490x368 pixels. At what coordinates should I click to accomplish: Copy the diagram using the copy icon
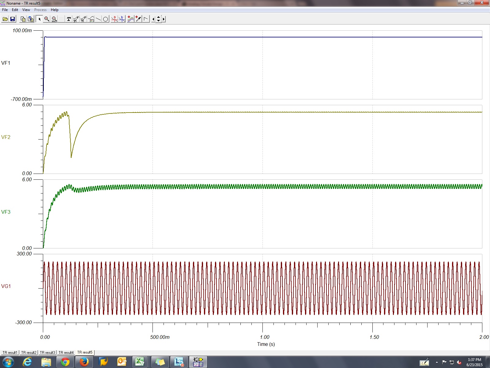pyautogui.click(x=23, y=19)
